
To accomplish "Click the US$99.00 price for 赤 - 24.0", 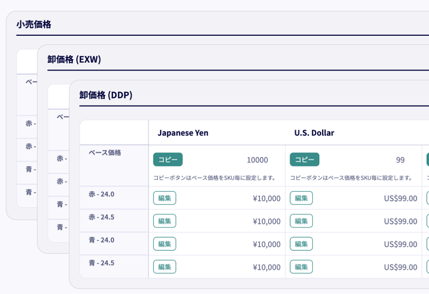I will (x=400, y=198).
